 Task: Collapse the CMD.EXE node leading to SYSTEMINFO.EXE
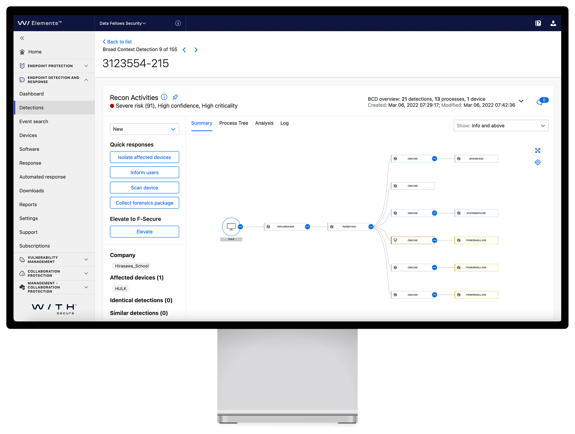click(x=434, y=213)
